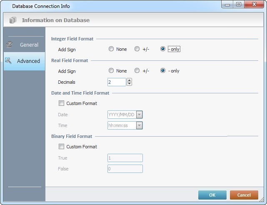Expand the Date format YYYY/MM/DD dropdown
The height and width of the screenshot is (205, 267).
click(139, 115)
